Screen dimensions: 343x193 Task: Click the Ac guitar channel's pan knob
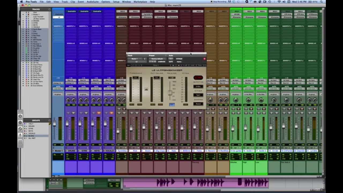236,100
